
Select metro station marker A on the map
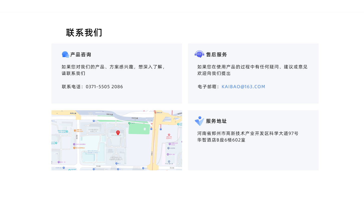point(161,129)
